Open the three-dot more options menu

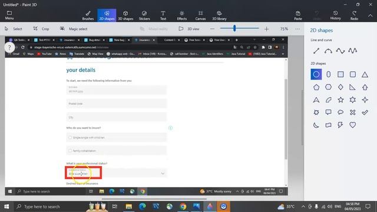[297, 29]
